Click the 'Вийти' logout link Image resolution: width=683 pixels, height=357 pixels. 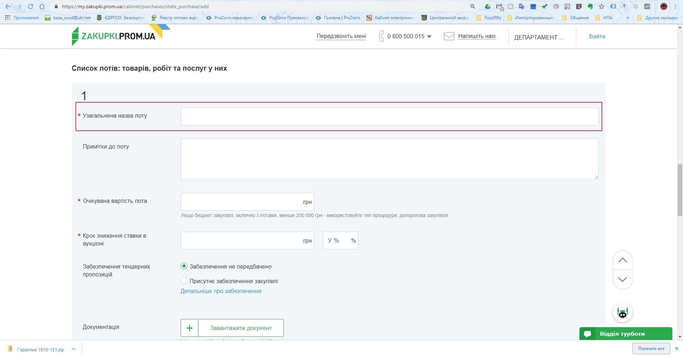(597, 36)
